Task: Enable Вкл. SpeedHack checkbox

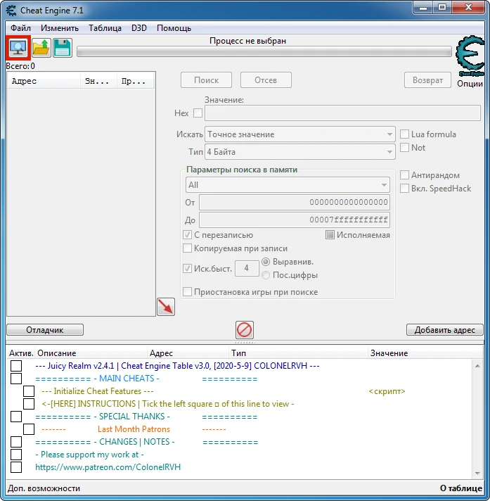Action: click(405, 189)
